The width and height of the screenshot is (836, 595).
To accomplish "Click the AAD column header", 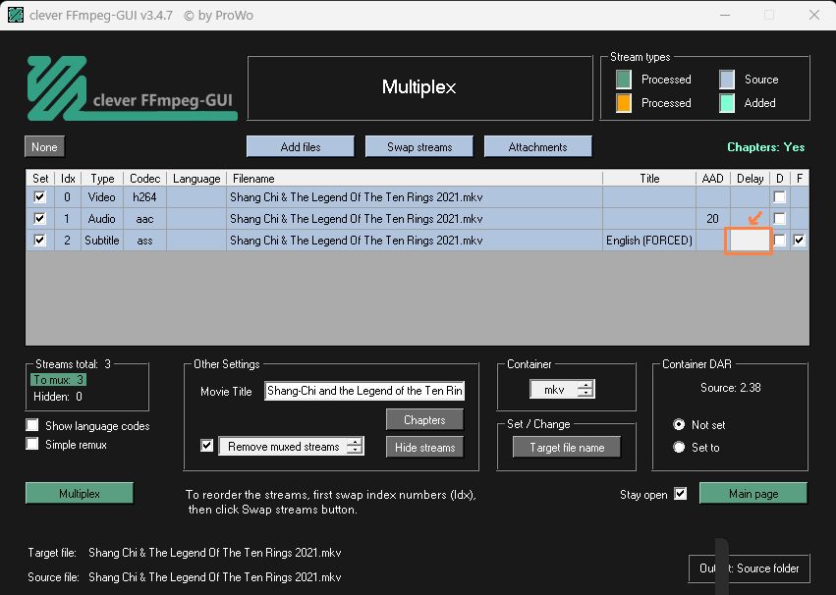I will pos(712,179).
